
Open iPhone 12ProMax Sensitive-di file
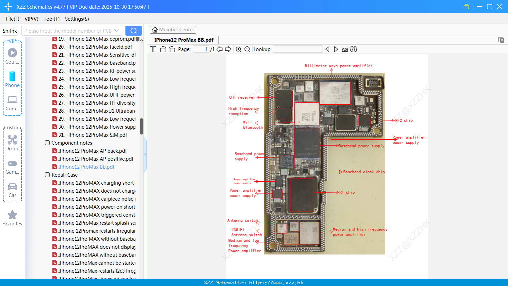[x=94, y=55]
